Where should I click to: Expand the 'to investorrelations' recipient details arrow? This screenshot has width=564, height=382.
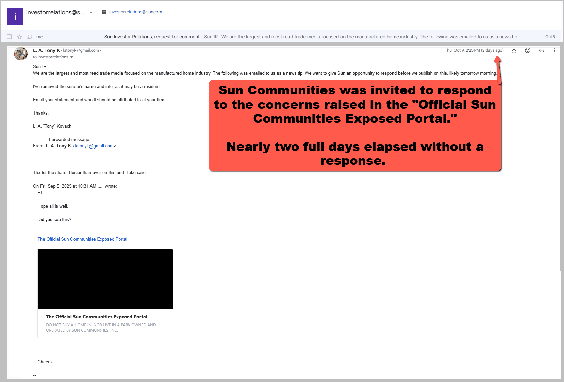tap(72, 57)
